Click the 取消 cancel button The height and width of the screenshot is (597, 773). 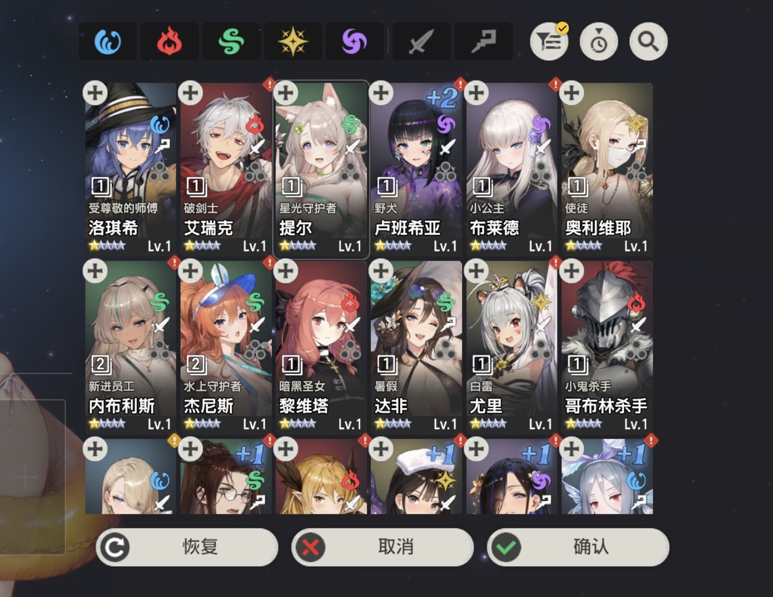382,547
